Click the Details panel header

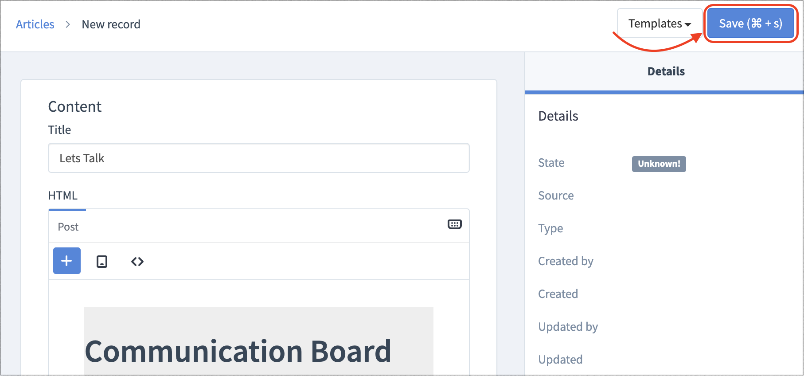pos(558,116)
